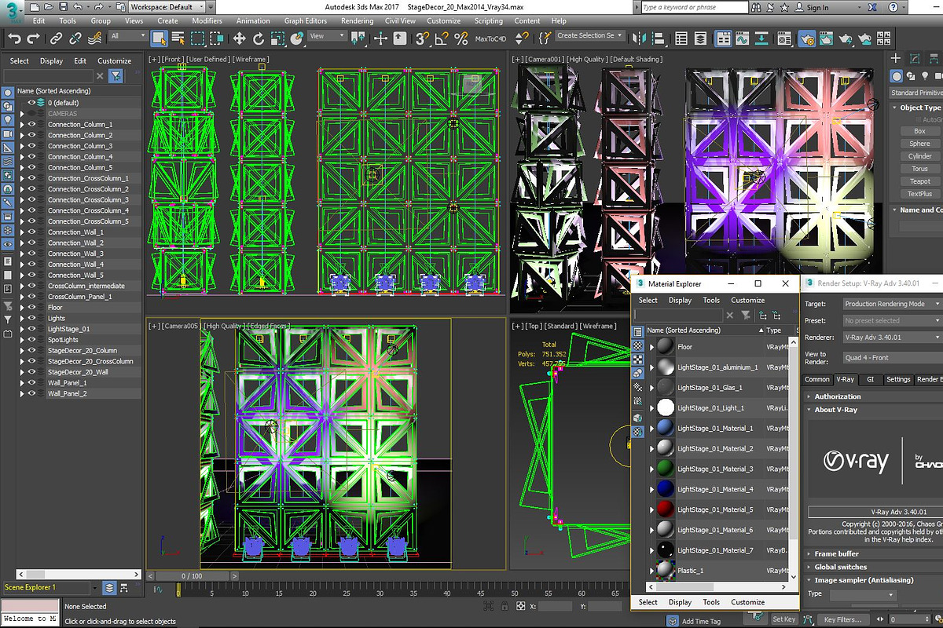Click the V-Ray Adv 3.40.01 about button
The height and width of the screenshot is (628, 943).
[875, 512]
